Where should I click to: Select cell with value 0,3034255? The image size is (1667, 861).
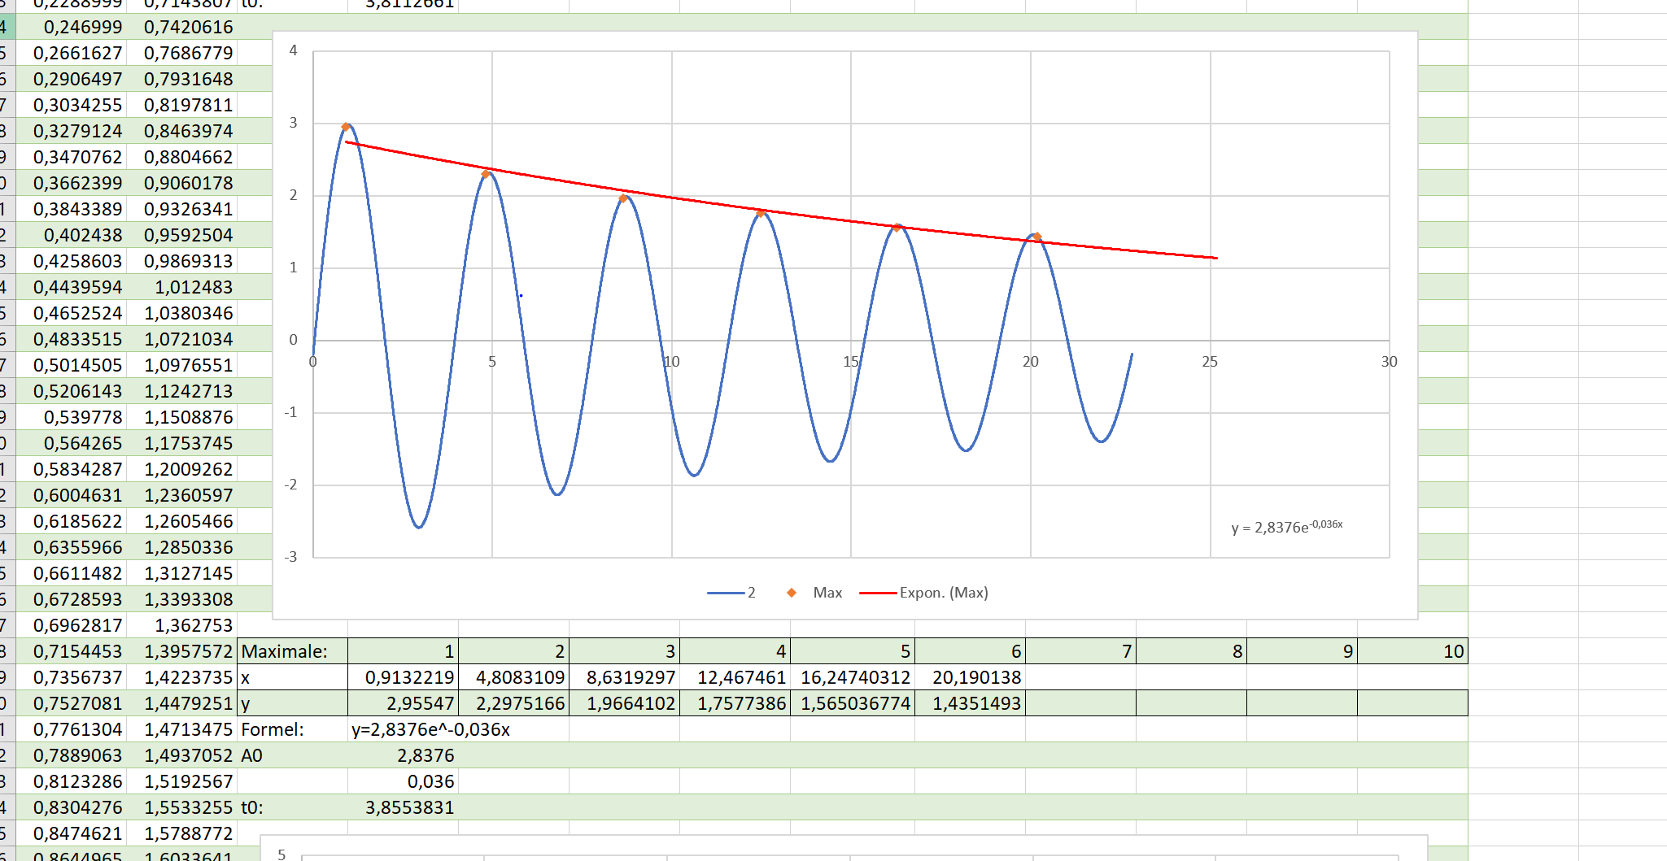click(x=71, y=105)
